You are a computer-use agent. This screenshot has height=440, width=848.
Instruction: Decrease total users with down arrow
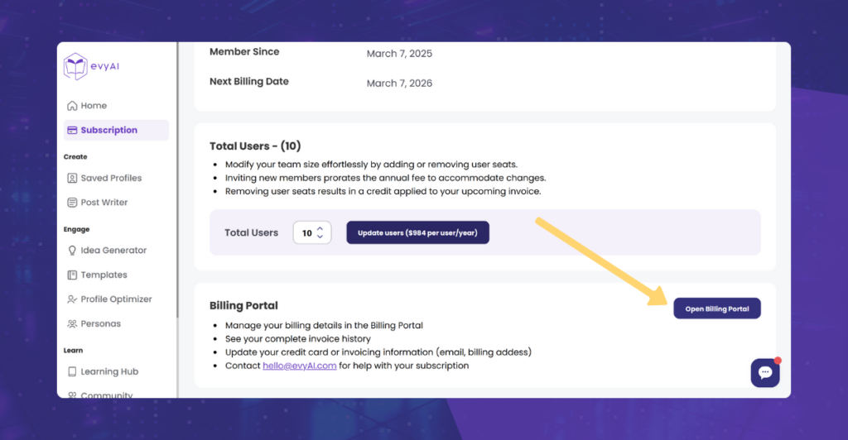click(x=320, y=237)
